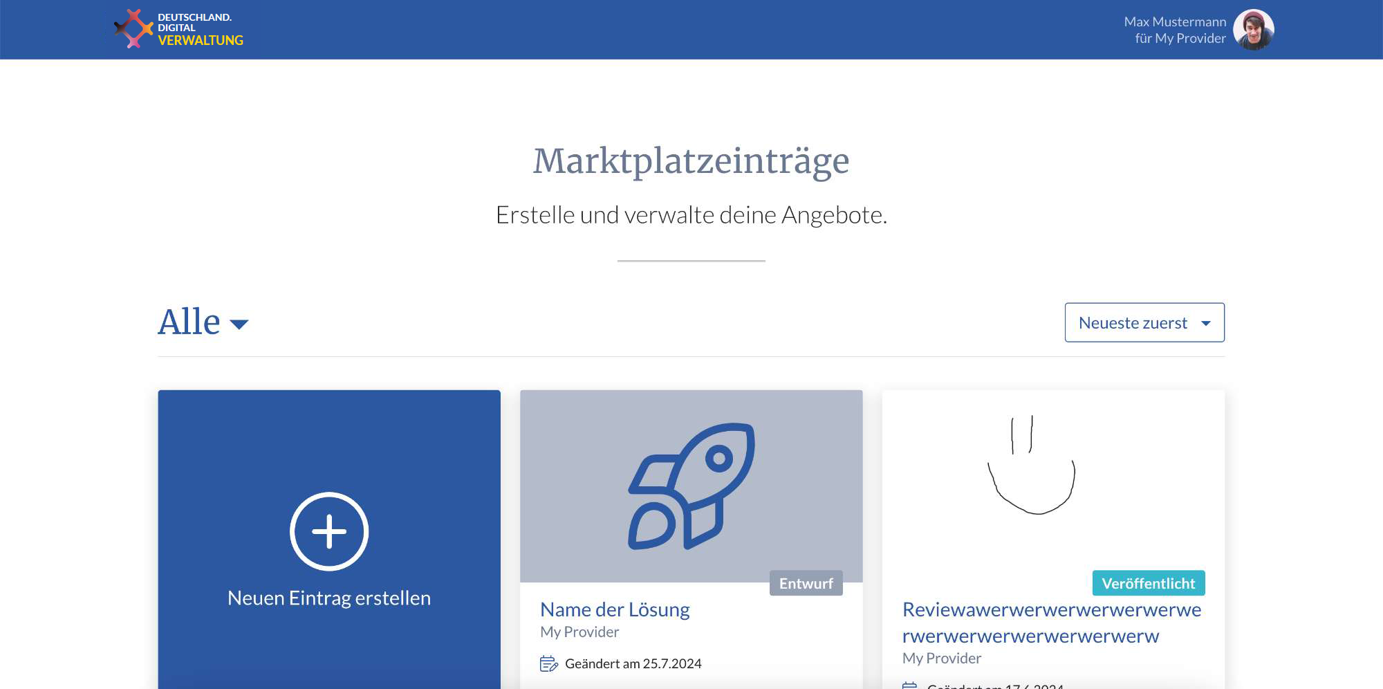Image resolution: width=1383 pixels, height=689 pixels.
Task: Open the Name der Lösung entry
Action: point(615,609)
